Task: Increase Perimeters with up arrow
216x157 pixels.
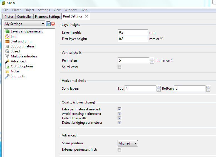Action: pos(152,59)
